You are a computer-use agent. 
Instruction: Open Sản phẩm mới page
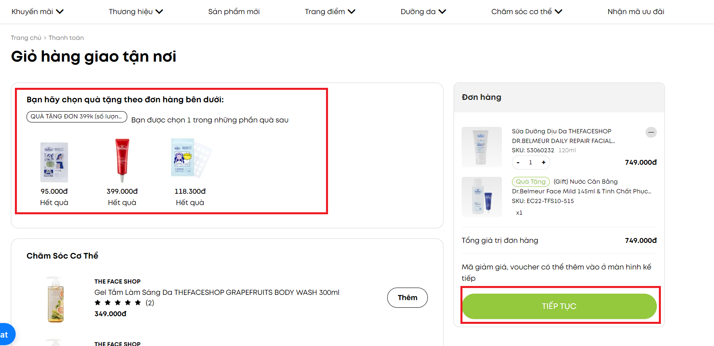click(x=234, y=12)
